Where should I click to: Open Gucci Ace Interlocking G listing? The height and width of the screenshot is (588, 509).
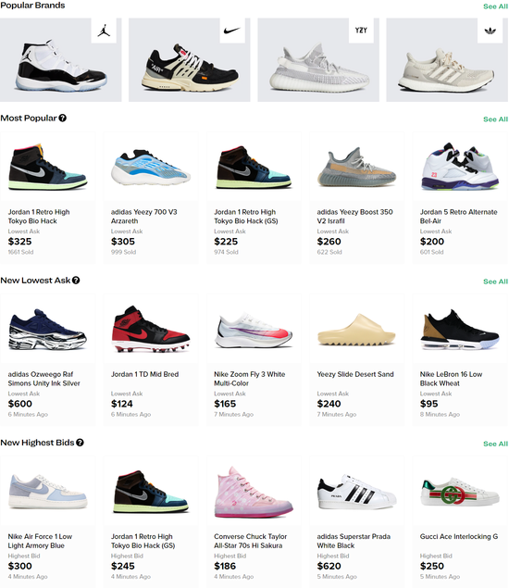click(x=460, y=522)
